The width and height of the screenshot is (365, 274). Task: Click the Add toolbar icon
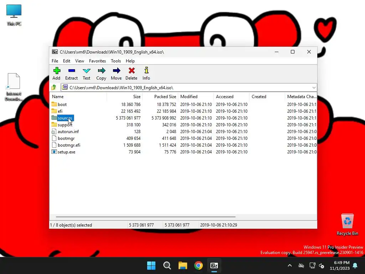(57, 71)
